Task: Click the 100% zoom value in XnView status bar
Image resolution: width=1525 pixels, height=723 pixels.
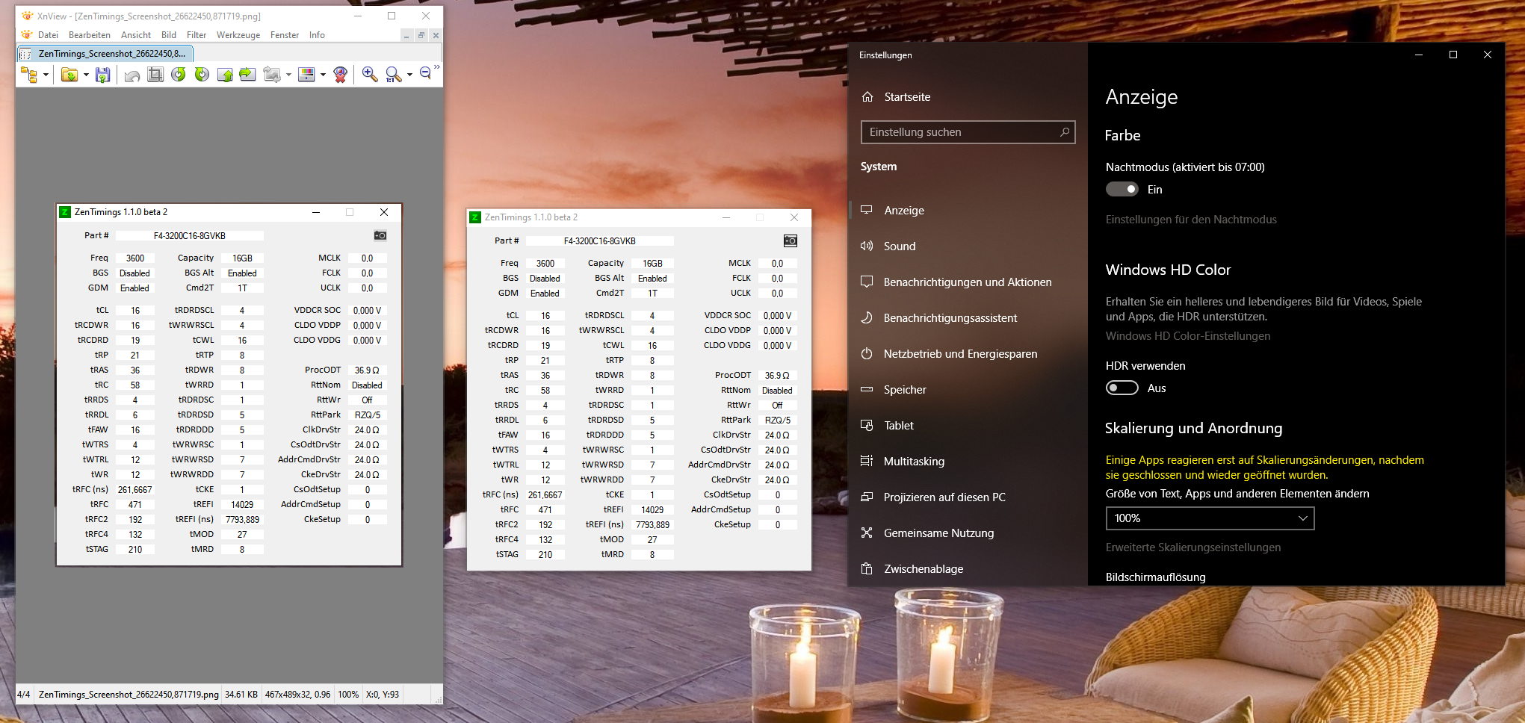Action: pyautogui.click(x=348, y=695)
